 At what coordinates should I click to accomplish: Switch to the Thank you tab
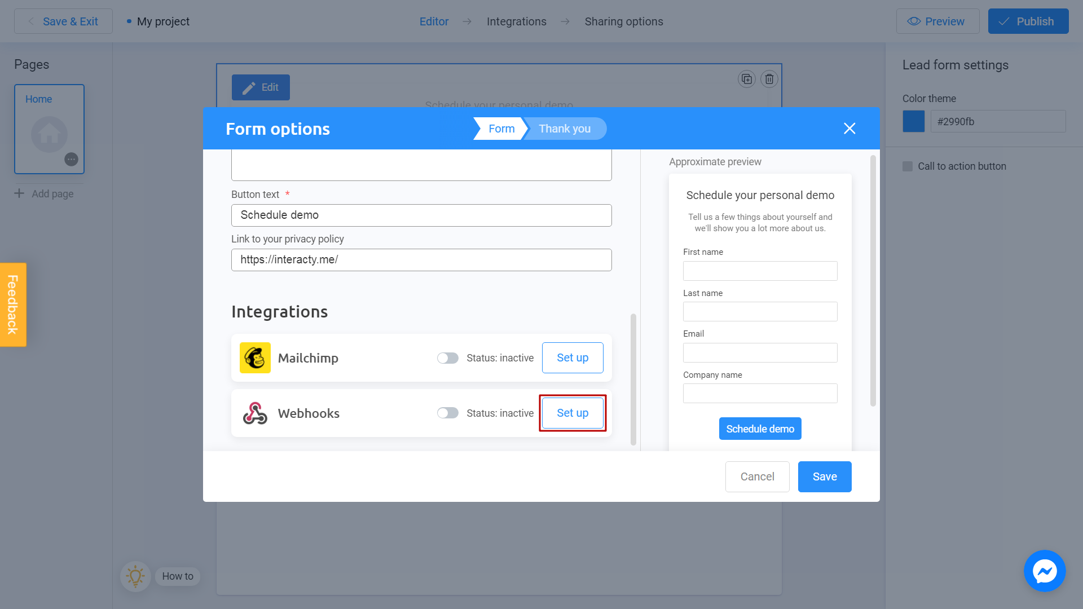pyautogui.click(x=565, y=129)
